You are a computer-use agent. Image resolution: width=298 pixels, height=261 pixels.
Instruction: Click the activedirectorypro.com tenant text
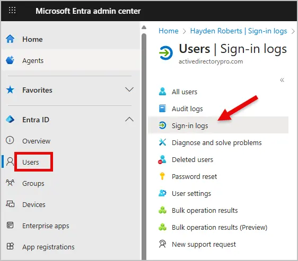point(211,61)
